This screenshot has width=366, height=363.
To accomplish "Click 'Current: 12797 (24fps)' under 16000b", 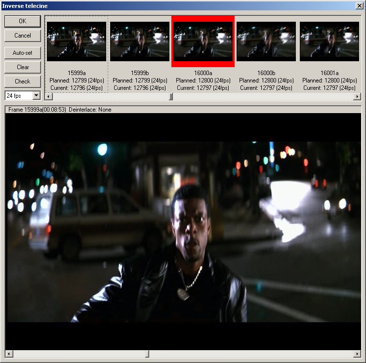I will click(x=266, y=88).
